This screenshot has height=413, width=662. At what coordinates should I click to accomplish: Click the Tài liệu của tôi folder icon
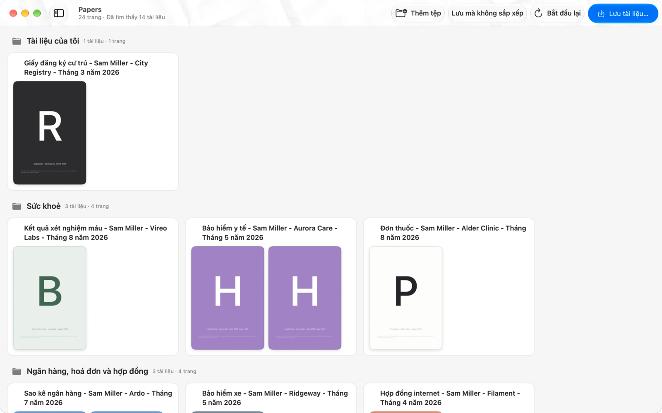tap(17, 41)
